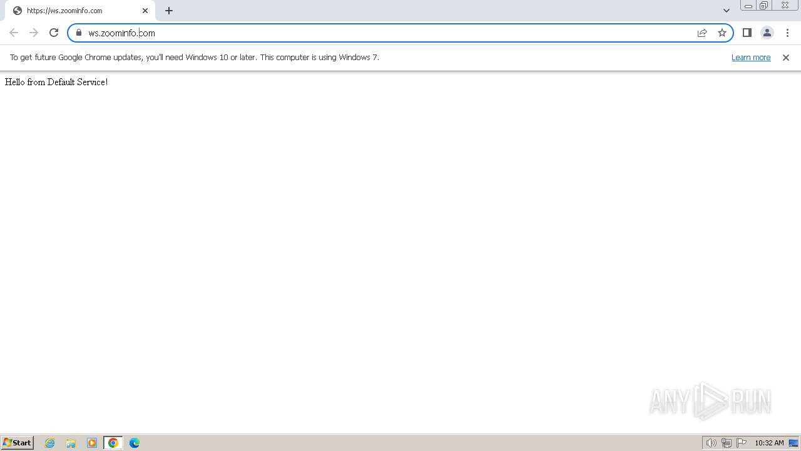This screenshot has width=801, height=451.
Task: Open a new tab
Action: tap(169, 11)
